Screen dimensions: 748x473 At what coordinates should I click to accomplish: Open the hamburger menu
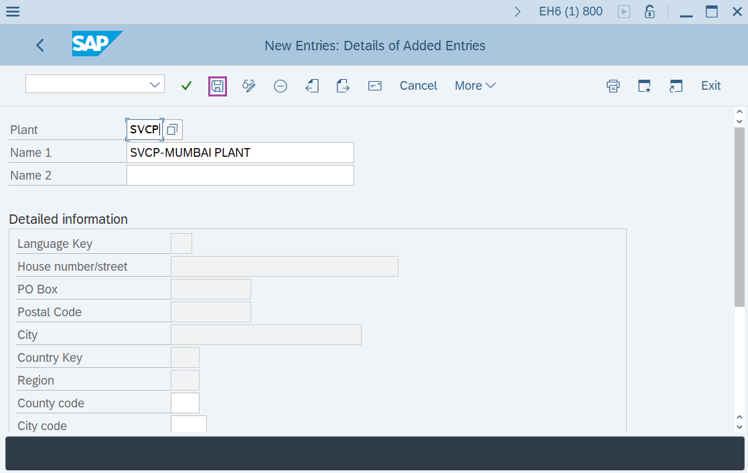pyautogui.click(x=13, y=11)
